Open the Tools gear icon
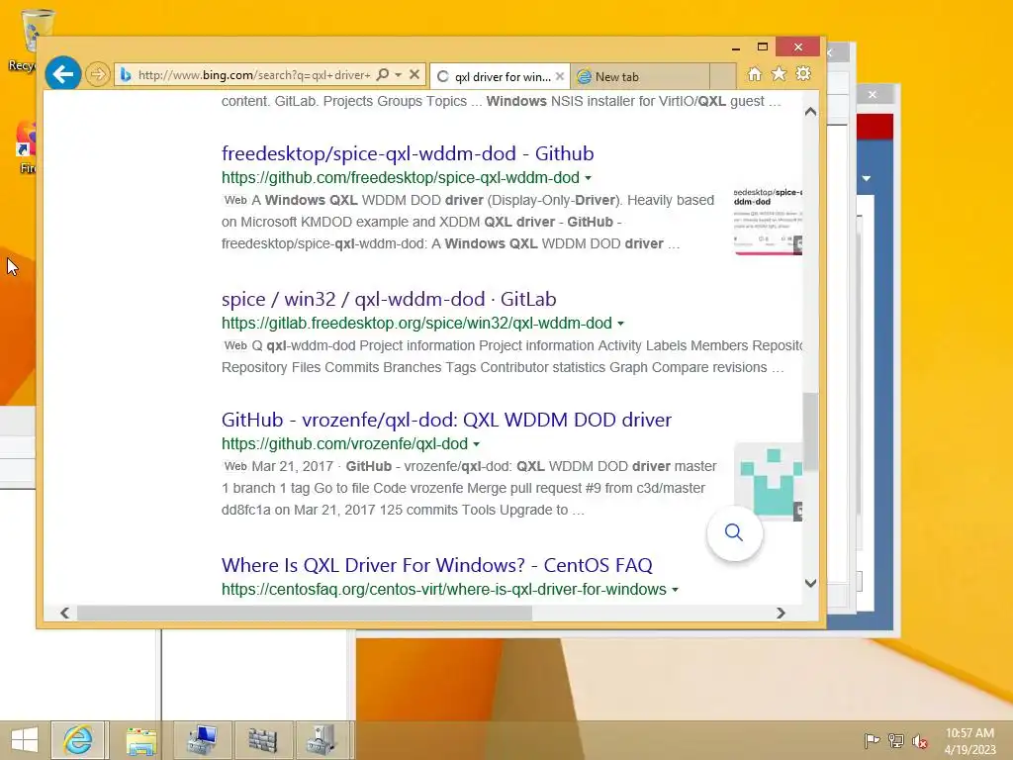Screen dimensions: 1013x760 point(803,73)
